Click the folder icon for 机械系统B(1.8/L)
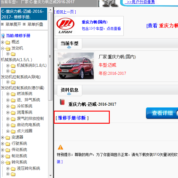This screenshot has width=178, height=178. [13, 66]
